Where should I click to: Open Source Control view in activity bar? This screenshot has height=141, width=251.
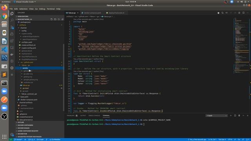tap(12, 27)
